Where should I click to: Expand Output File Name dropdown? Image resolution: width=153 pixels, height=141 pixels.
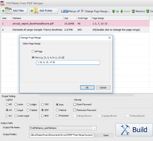click(95, 128)
